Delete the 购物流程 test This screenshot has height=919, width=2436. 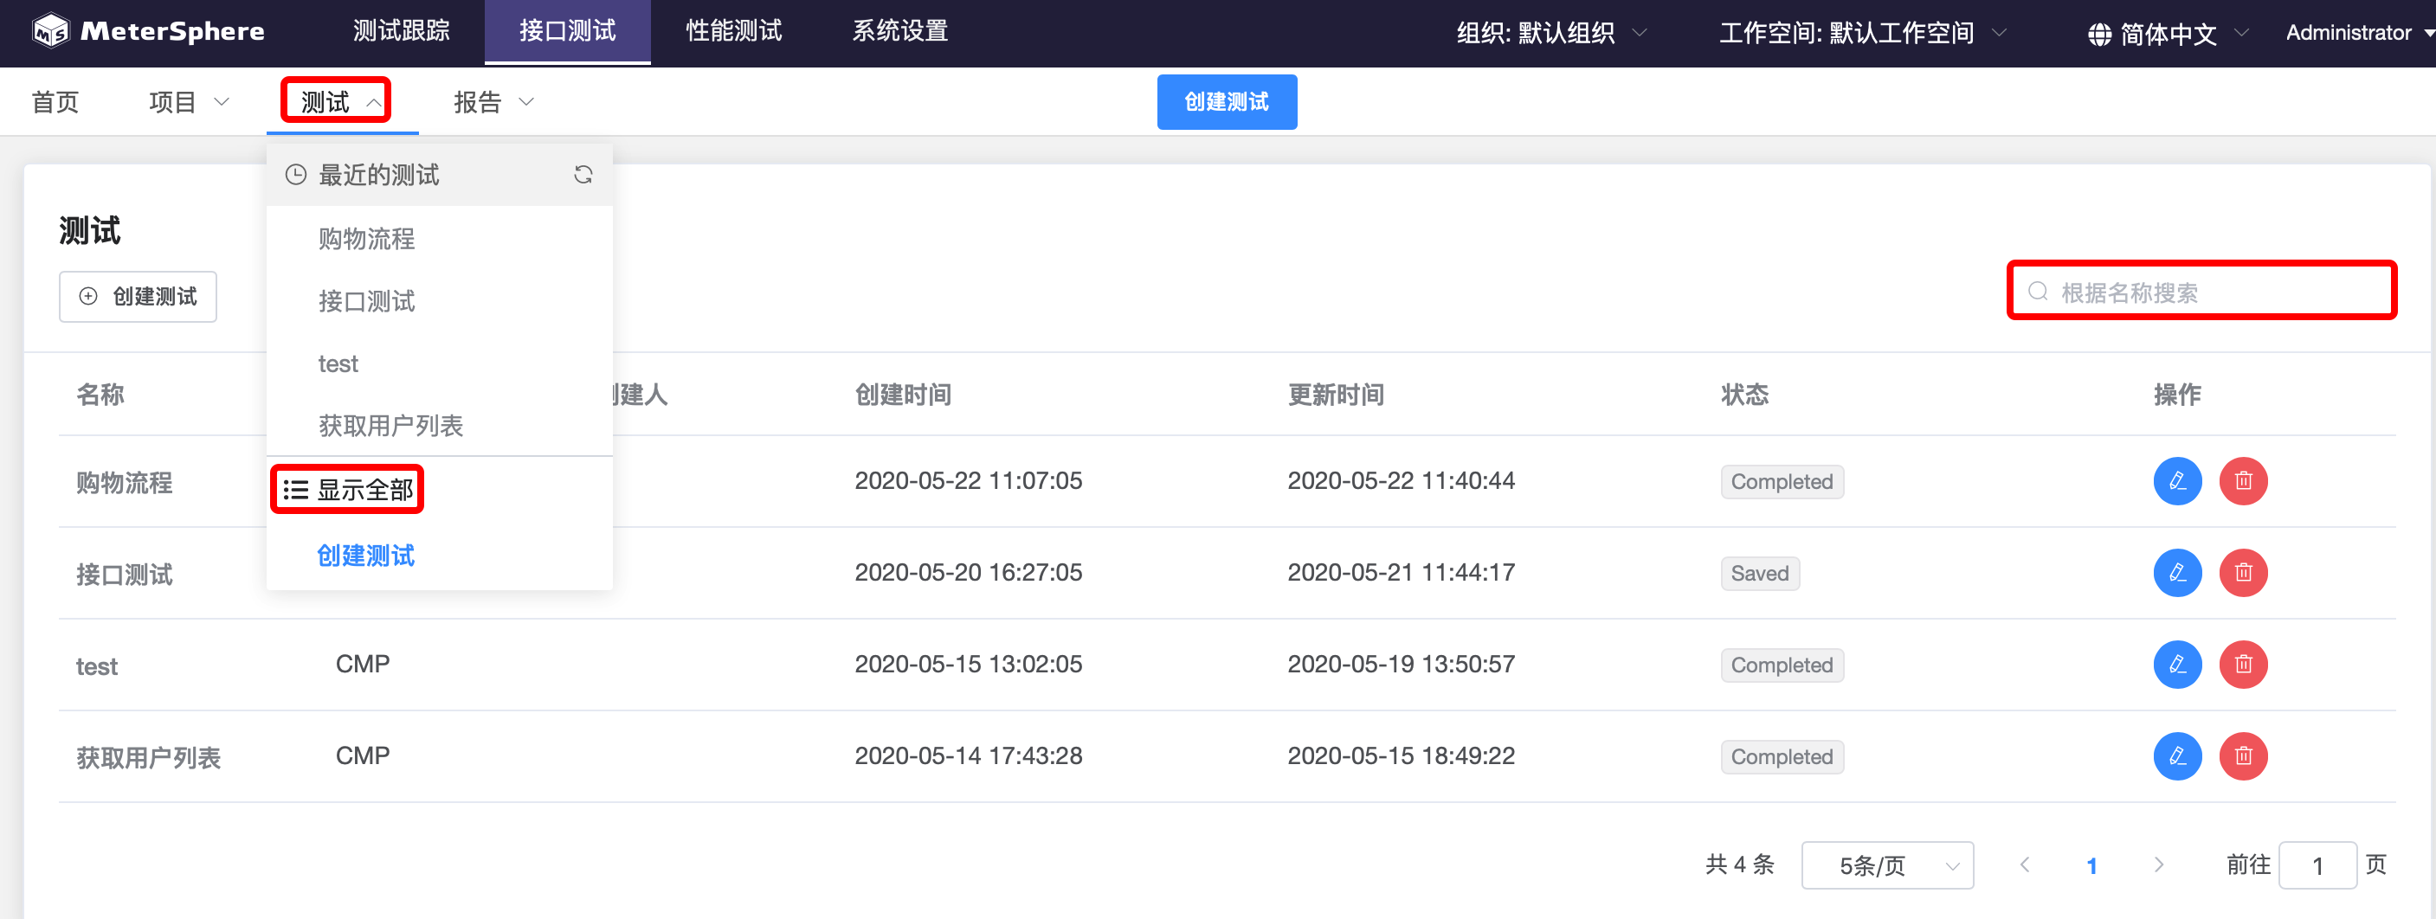click(x=2242, y=481)
